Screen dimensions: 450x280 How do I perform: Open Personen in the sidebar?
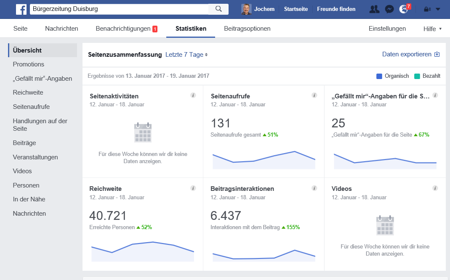coord(26,185)
